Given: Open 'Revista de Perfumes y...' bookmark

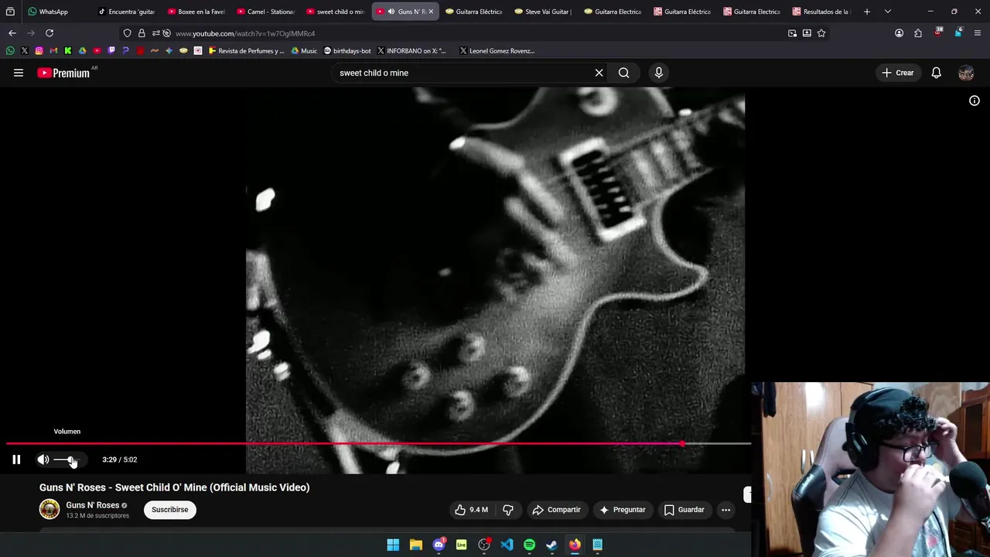Looking at the screenshot, I should (x=247, y=51).
